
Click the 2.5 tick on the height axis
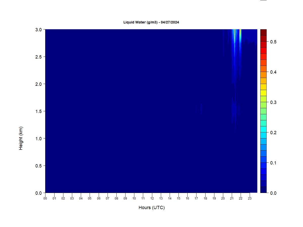coord(39,57)
